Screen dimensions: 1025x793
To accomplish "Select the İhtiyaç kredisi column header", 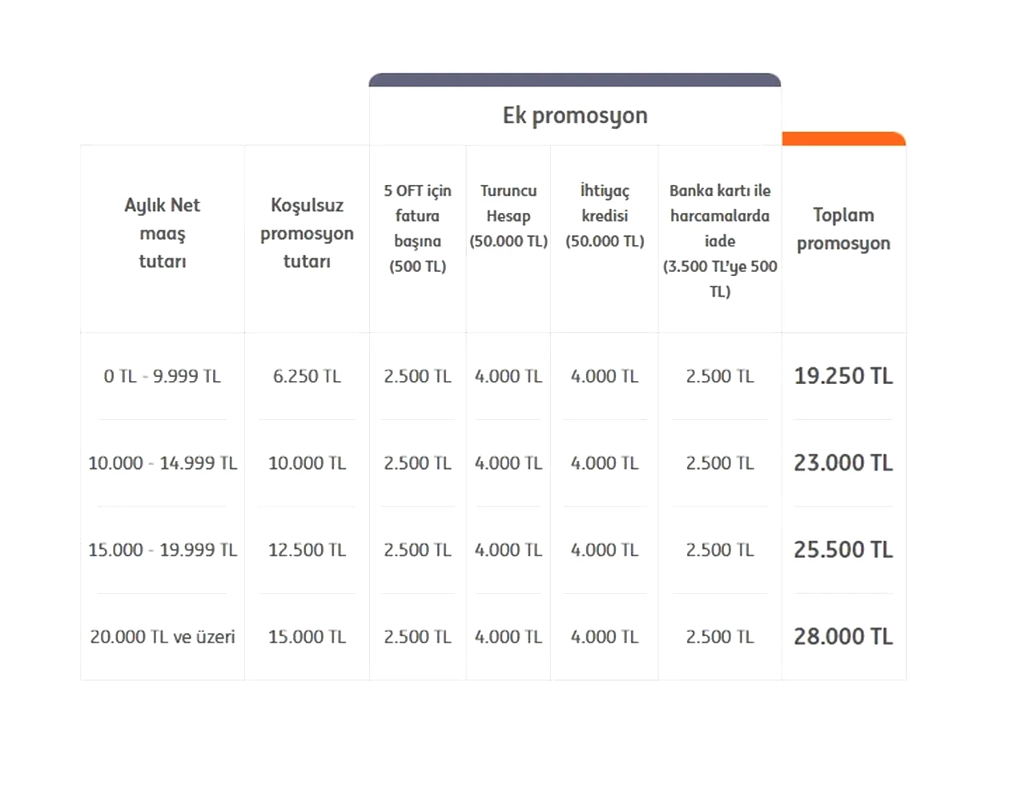I will 605,215.
